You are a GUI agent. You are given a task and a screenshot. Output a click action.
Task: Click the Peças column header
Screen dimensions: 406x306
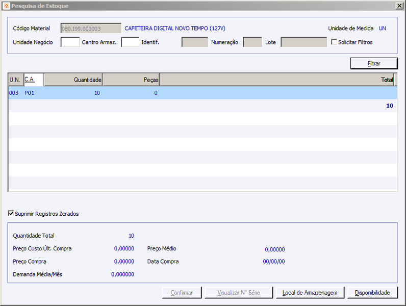pos(131,80)
